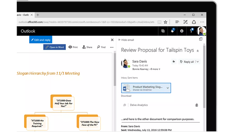Click Sara Davis sender avatar
This screenshot has width=233, height=132.
tap(126, 63)
